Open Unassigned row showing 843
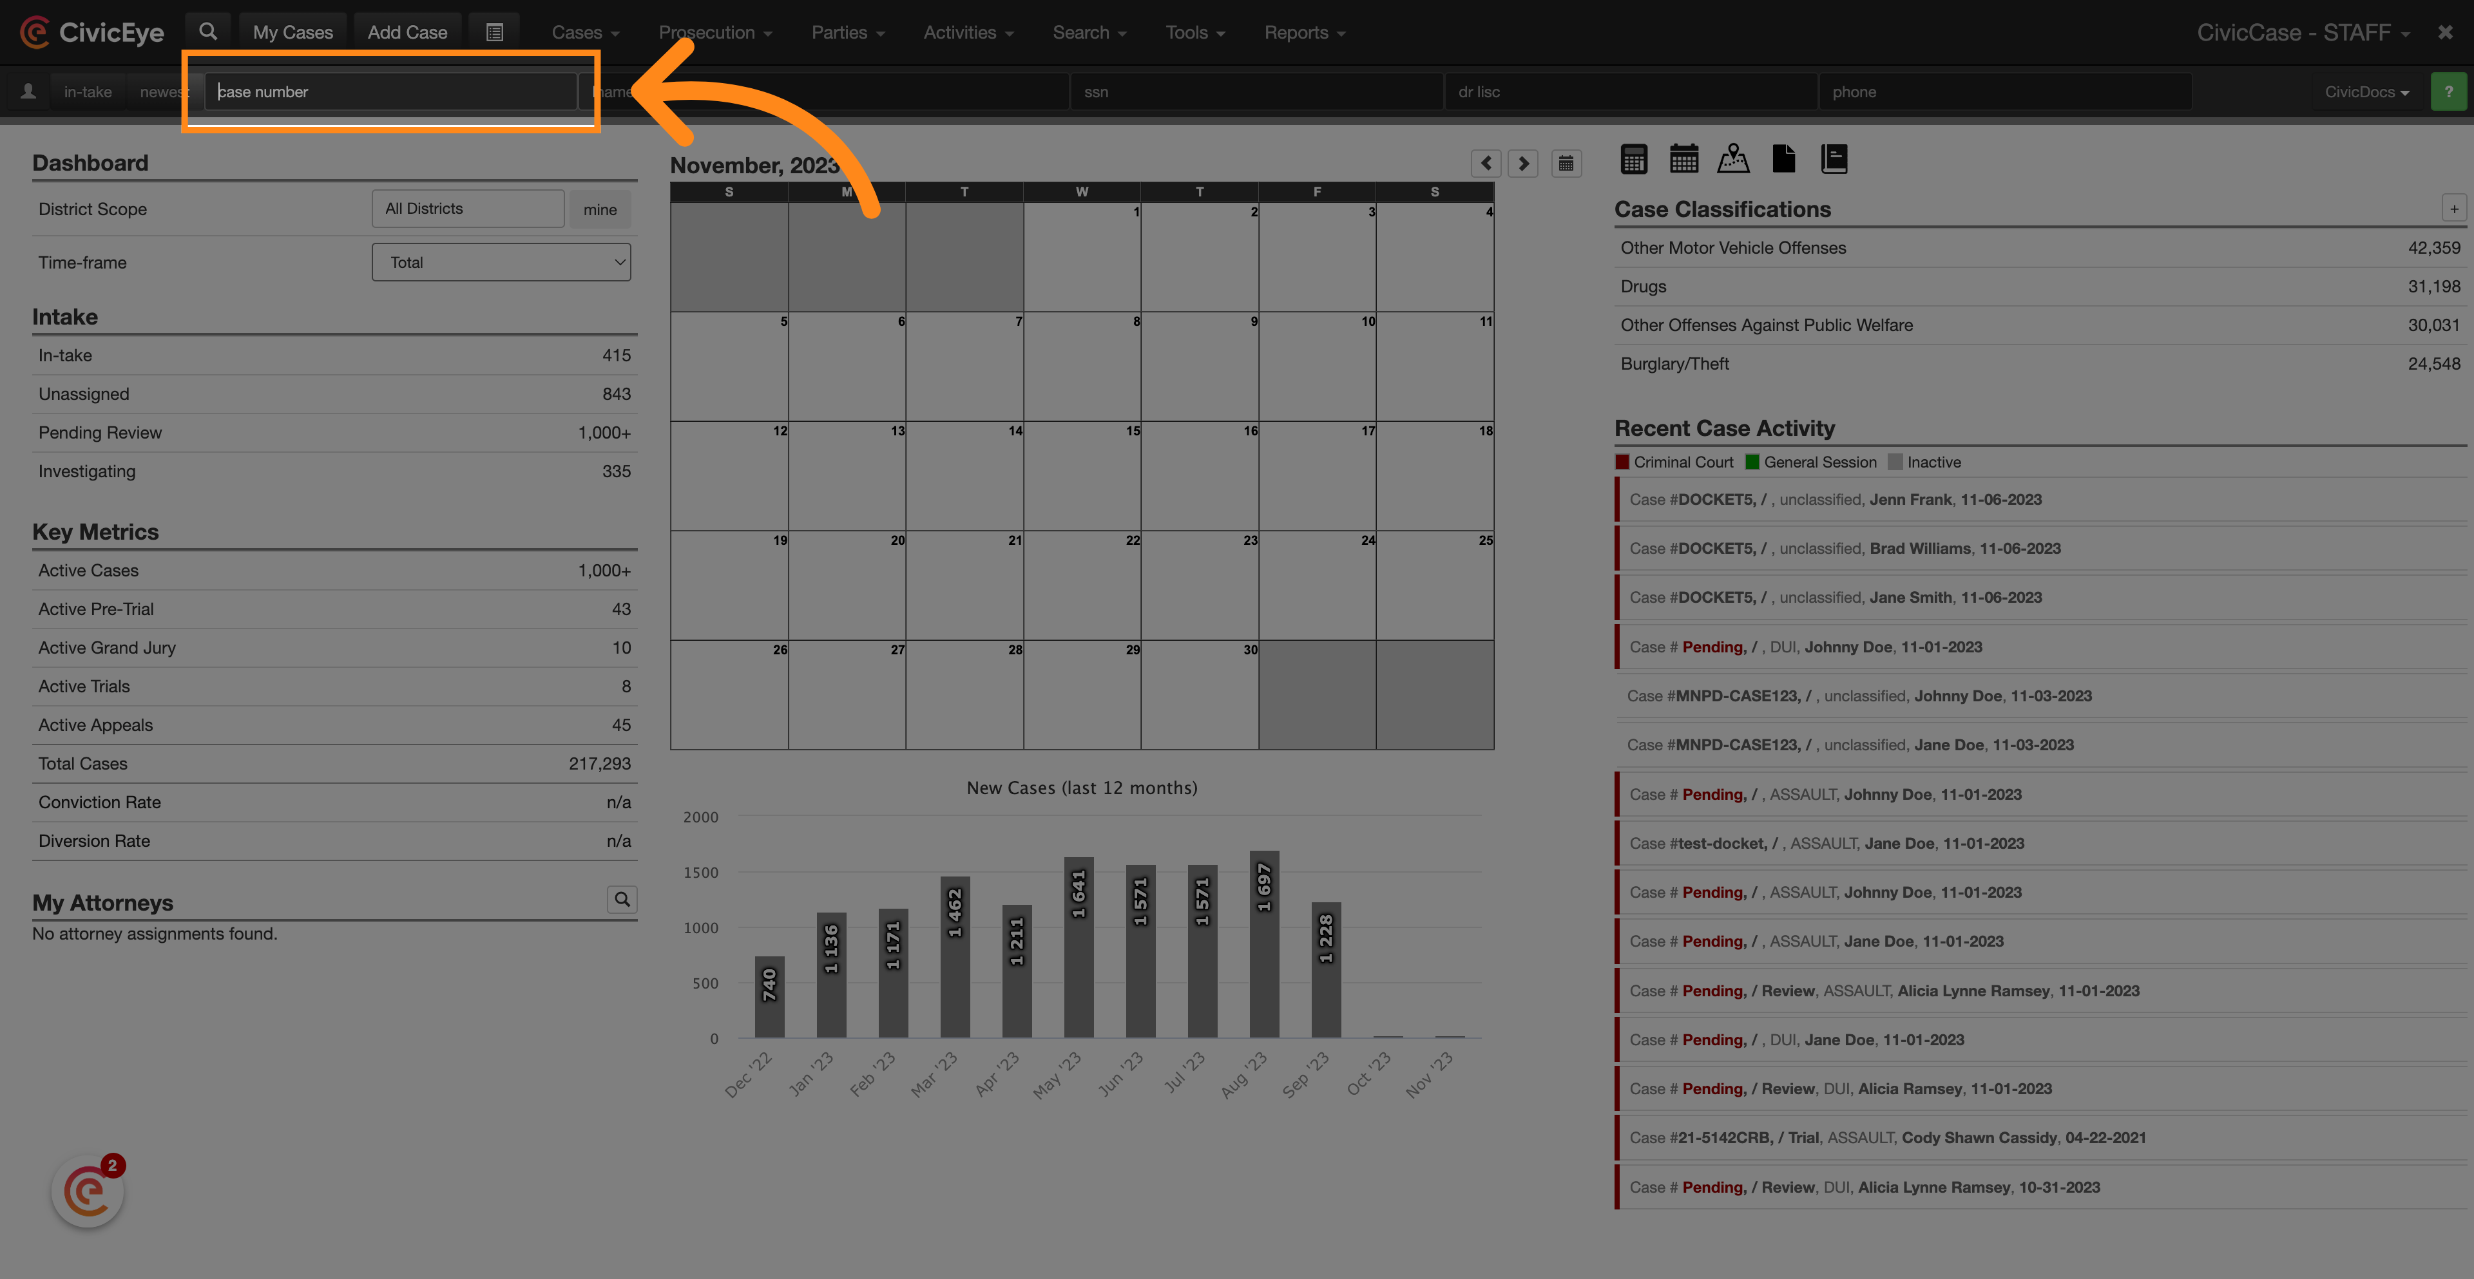This screenshot has height=1279, width=2474. click(x=334, y=393)
